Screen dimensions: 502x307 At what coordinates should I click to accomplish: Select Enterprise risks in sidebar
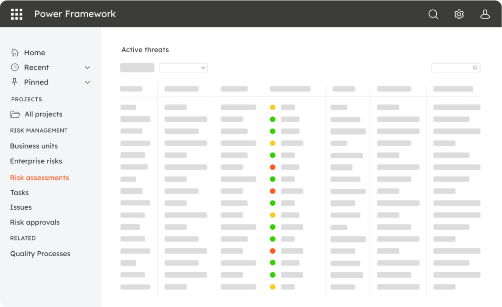coord(36,161)
